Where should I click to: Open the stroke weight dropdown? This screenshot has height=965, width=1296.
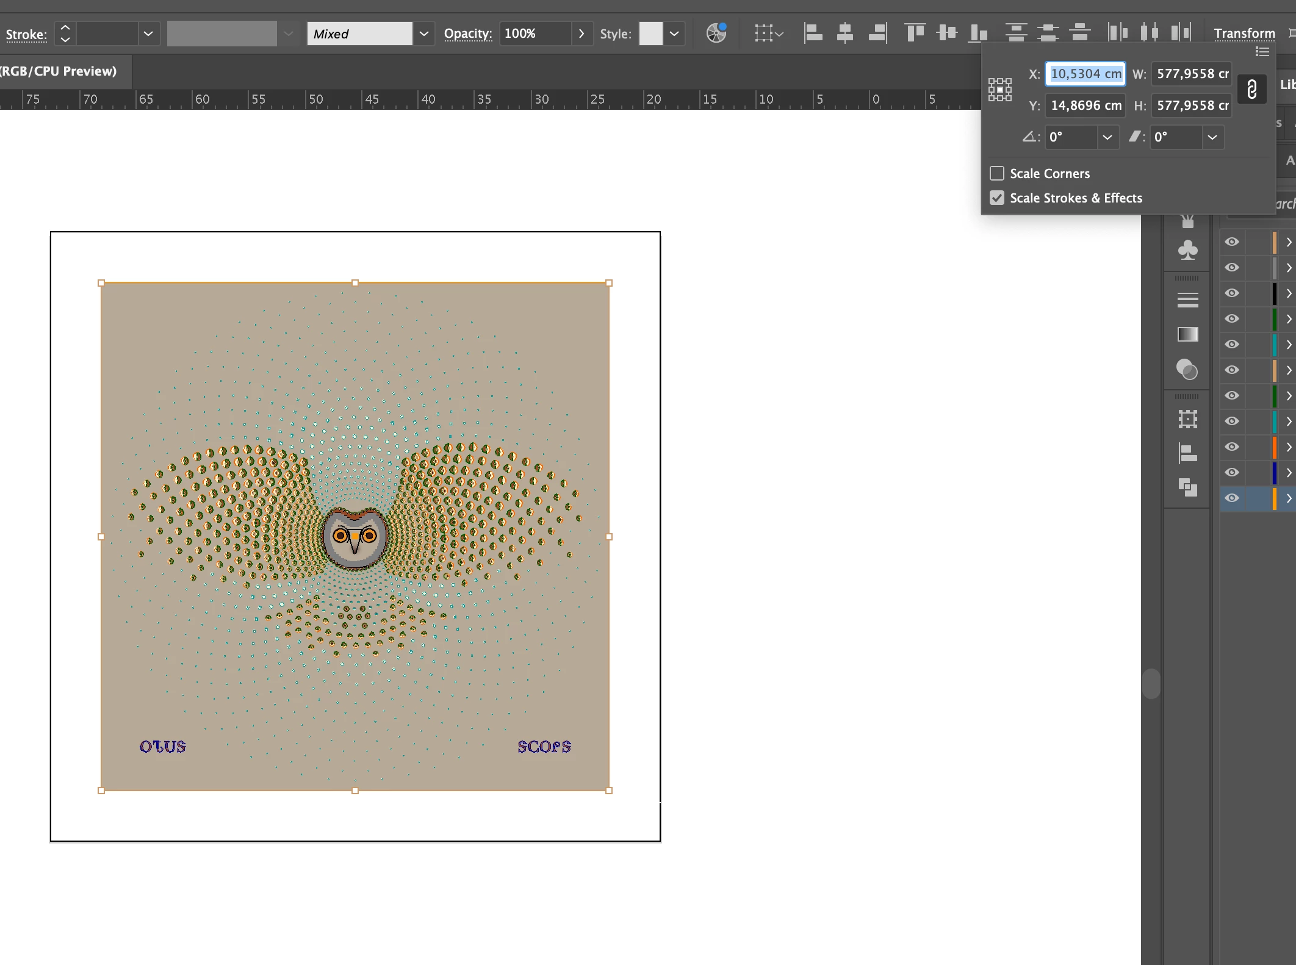148,34
